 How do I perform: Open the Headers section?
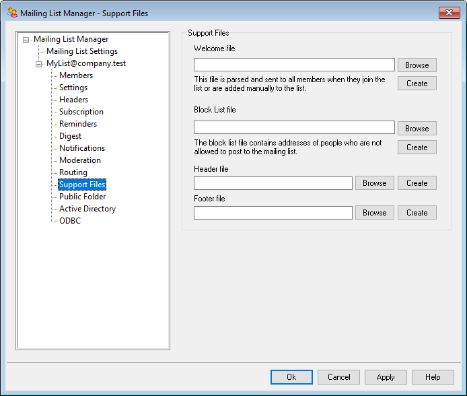point(73,100)
